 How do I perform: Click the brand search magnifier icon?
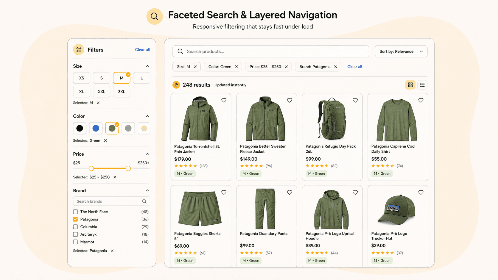[x=144, y=201]
